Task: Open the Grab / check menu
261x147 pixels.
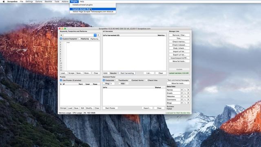Action: pyautogui.click(x=179, y=48)
